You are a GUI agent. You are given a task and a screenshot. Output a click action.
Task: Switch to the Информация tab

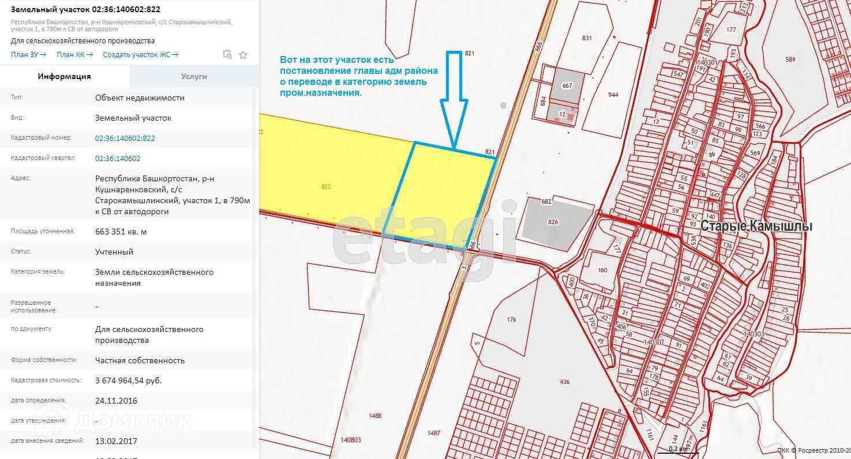click(x=65, y=76)
